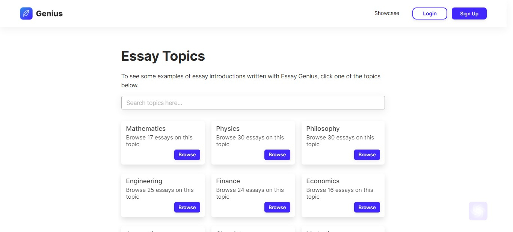Screen dimensions: 513x232
Task: Click the Genius feather logo icon
Action: (x=26, y=13)
